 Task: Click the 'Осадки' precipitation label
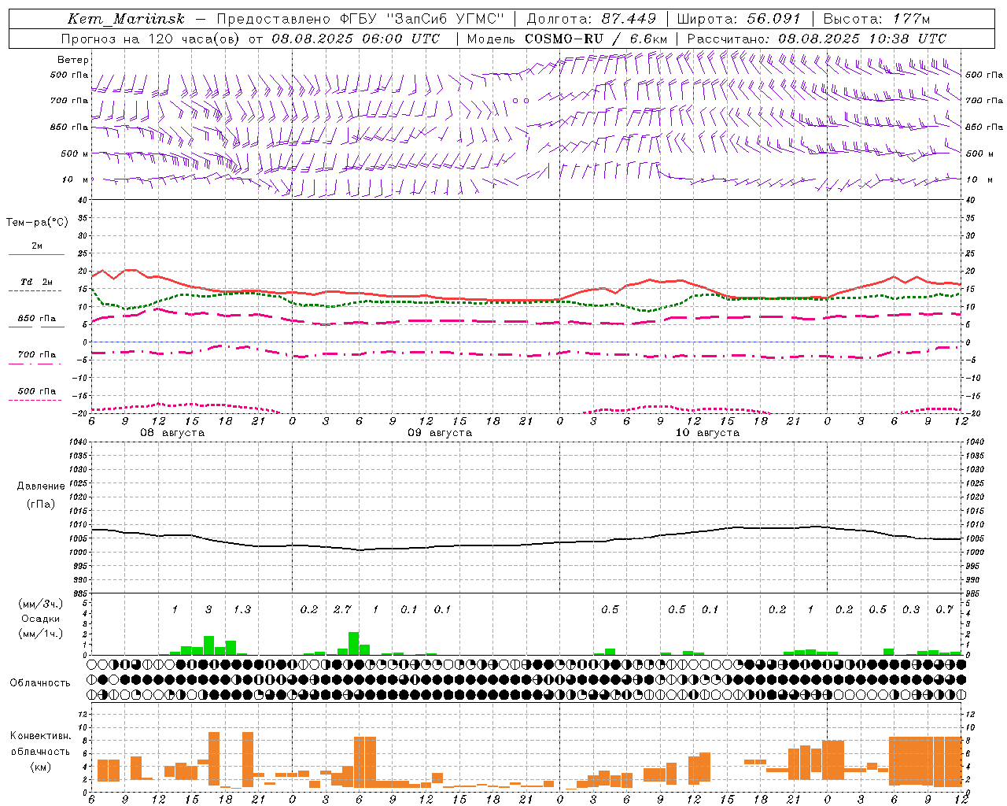40,619
